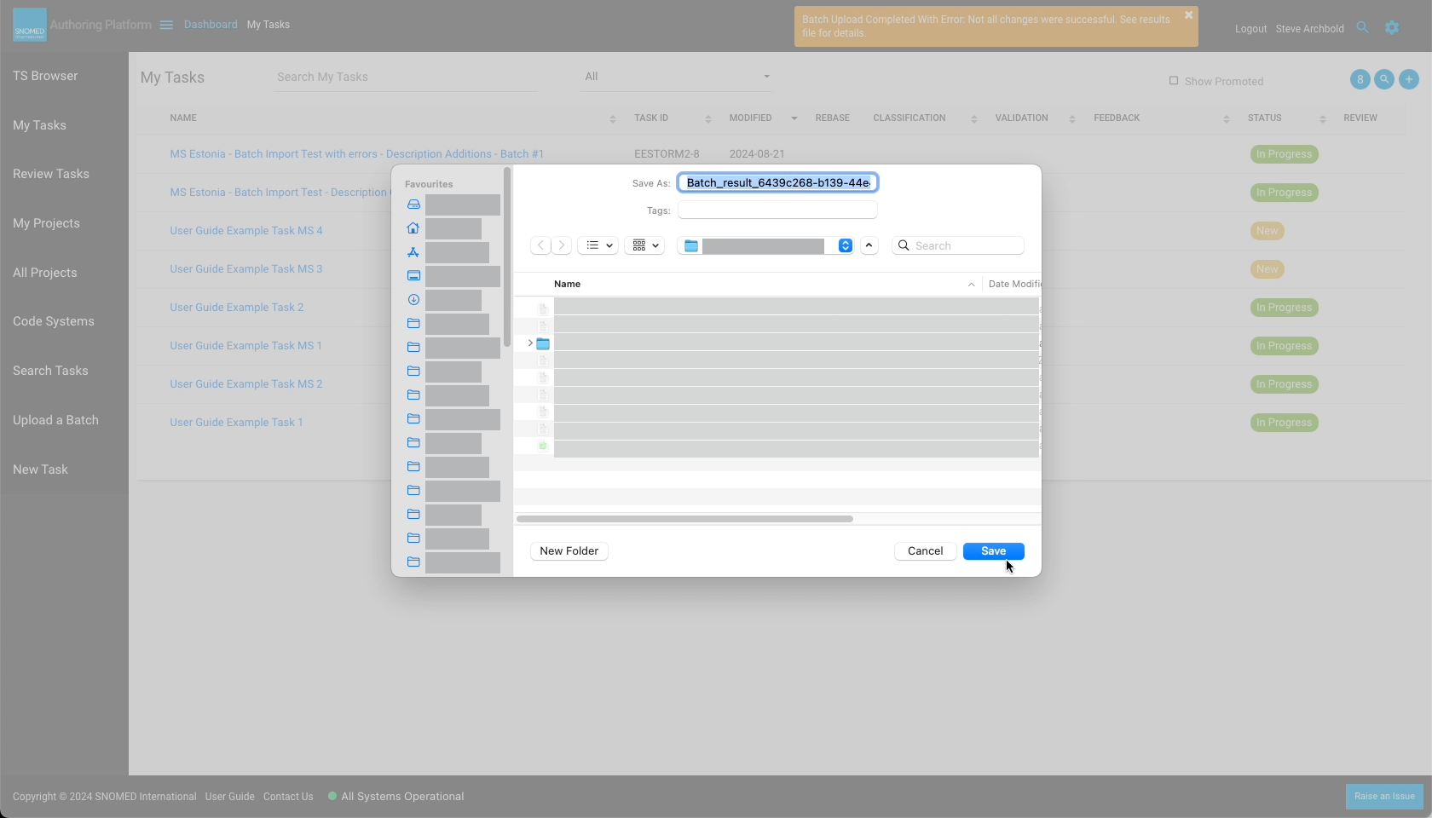Click the Steve Archbold user name

tap(1309, 29)
